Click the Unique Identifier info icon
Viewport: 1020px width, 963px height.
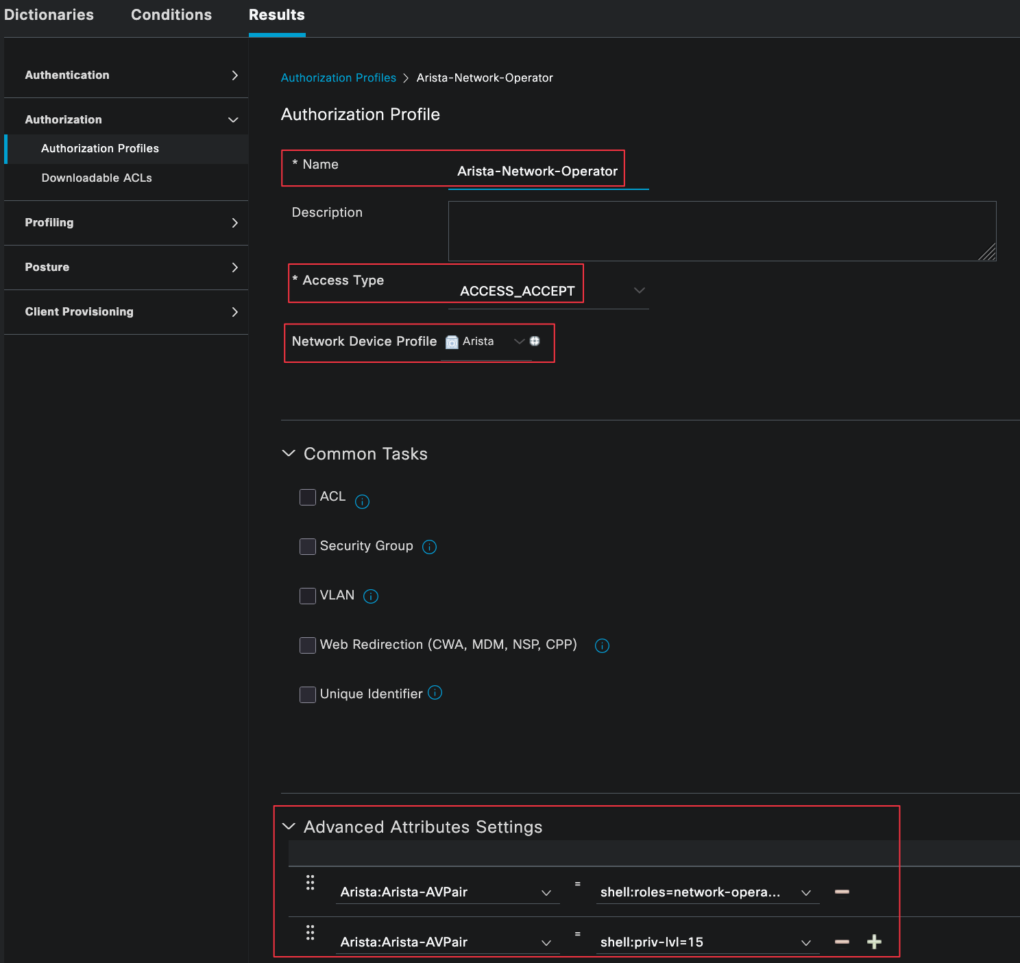[x=435, y=693]
